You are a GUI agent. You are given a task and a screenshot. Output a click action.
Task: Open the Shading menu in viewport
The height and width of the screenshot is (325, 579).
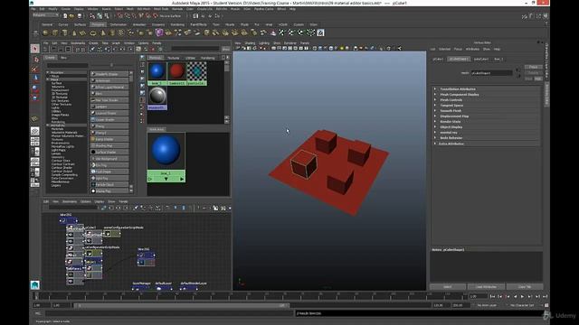[250, 43]
